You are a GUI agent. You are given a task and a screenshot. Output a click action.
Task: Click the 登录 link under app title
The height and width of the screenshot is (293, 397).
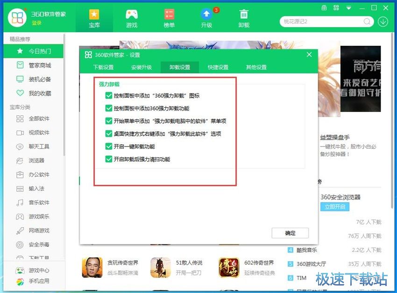click(36, 23)
